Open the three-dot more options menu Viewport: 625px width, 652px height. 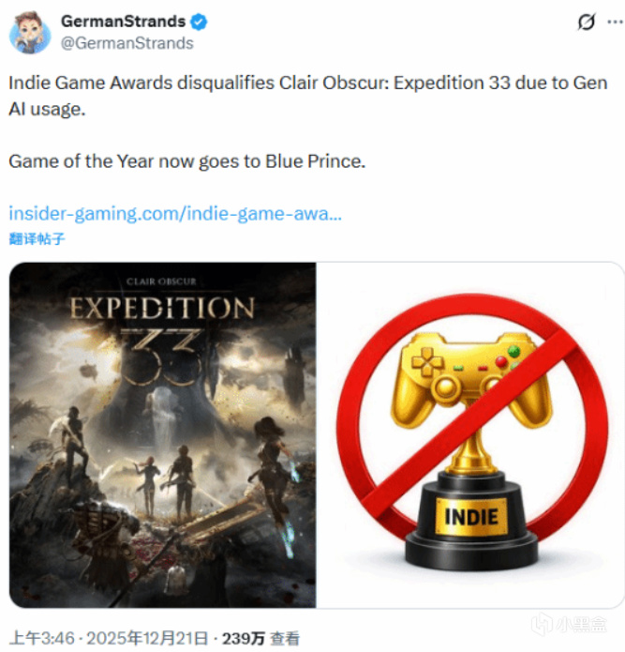(615, 22)
